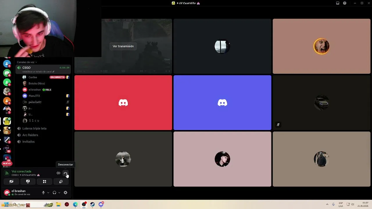Viewport: 372px width, 209px height.
Task: Select the muted car avatar tile
Action: tap(321, 103)
